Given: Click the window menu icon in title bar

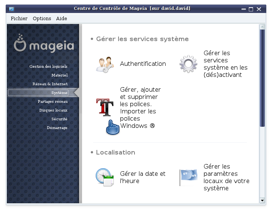Looking at the screenshot, I should (12, 9).
